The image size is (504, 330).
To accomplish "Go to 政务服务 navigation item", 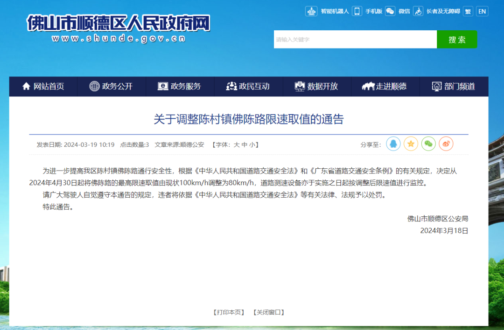I will pos(180,86).
